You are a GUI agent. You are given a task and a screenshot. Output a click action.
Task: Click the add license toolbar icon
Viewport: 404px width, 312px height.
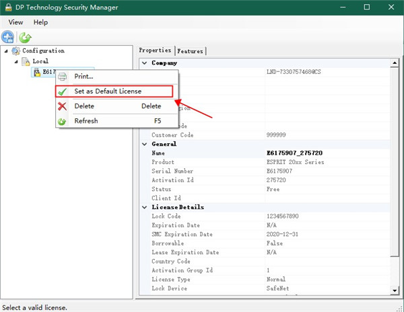tap(8, 38)
